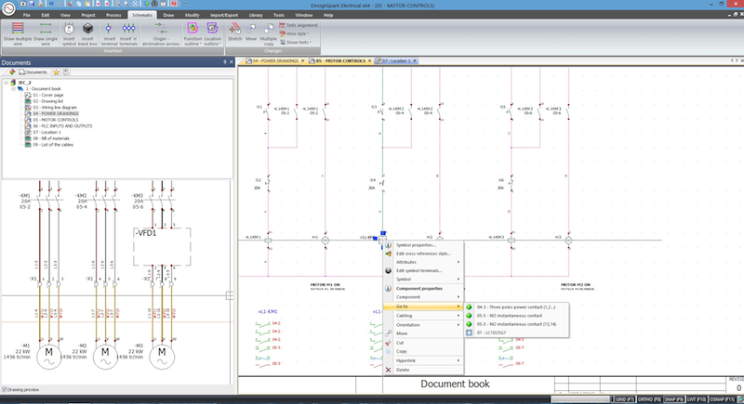Screen dimensions: 744x404
Task: Toggle SNAP (F9) in status bar
Action: click(x=673, y=399)
